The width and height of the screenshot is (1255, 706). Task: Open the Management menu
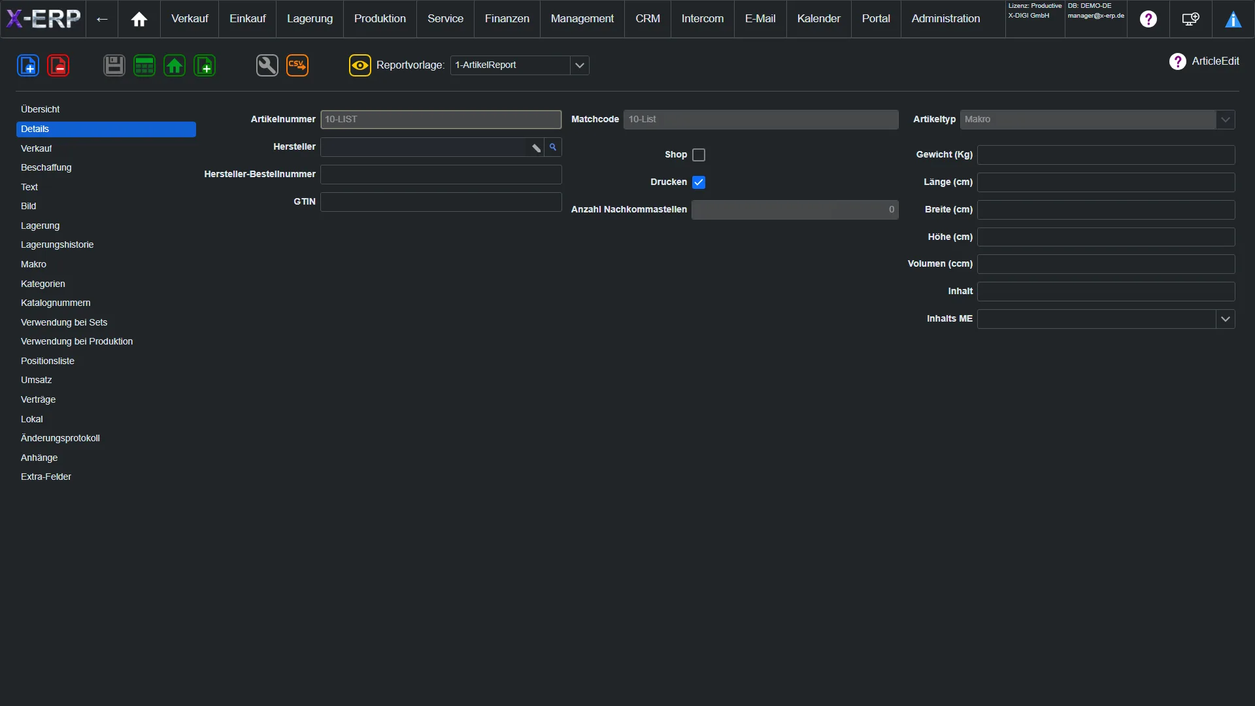(582, 19)
